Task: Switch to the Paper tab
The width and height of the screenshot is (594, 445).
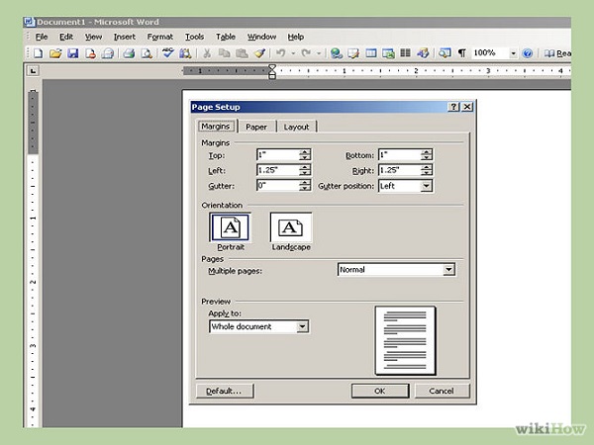Action: tap(256, 127)
